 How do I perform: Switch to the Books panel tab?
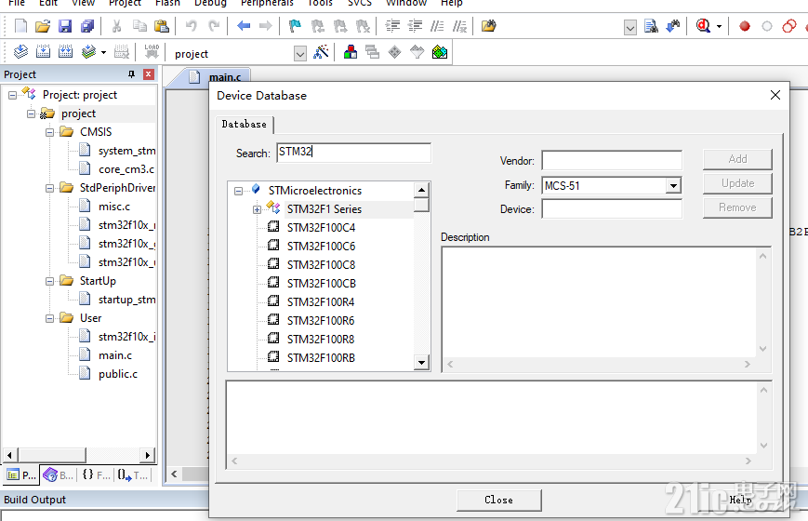(x=58, y=475)
